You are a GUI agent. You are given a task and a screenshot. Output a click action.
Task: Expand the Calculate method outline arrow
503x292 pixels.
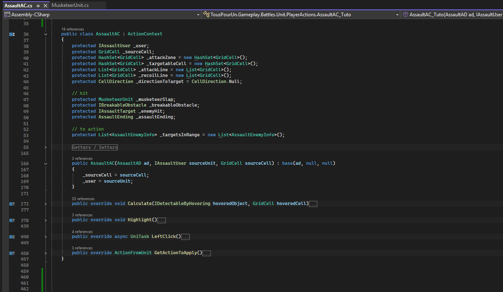point(46,204)
